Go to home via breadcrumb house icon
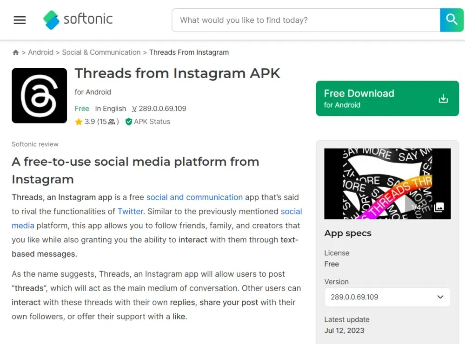The height and width of the screenshot is (344, 465). pos(16,52)
